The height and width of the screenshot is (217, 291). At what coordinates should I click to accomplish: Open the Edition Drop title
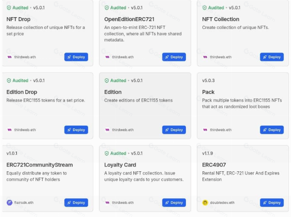coord(22,92)
